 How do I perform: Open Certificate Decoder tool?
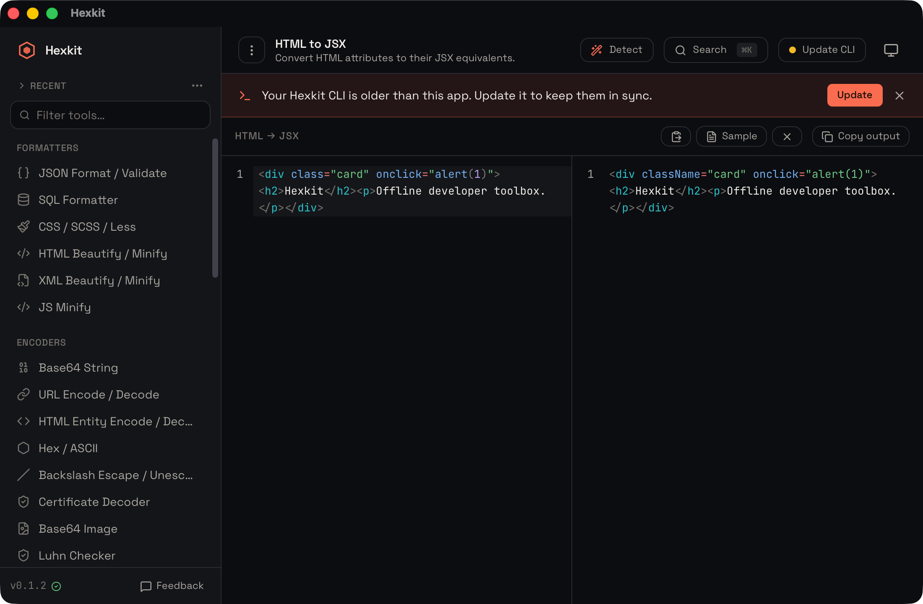click(110, 502)
